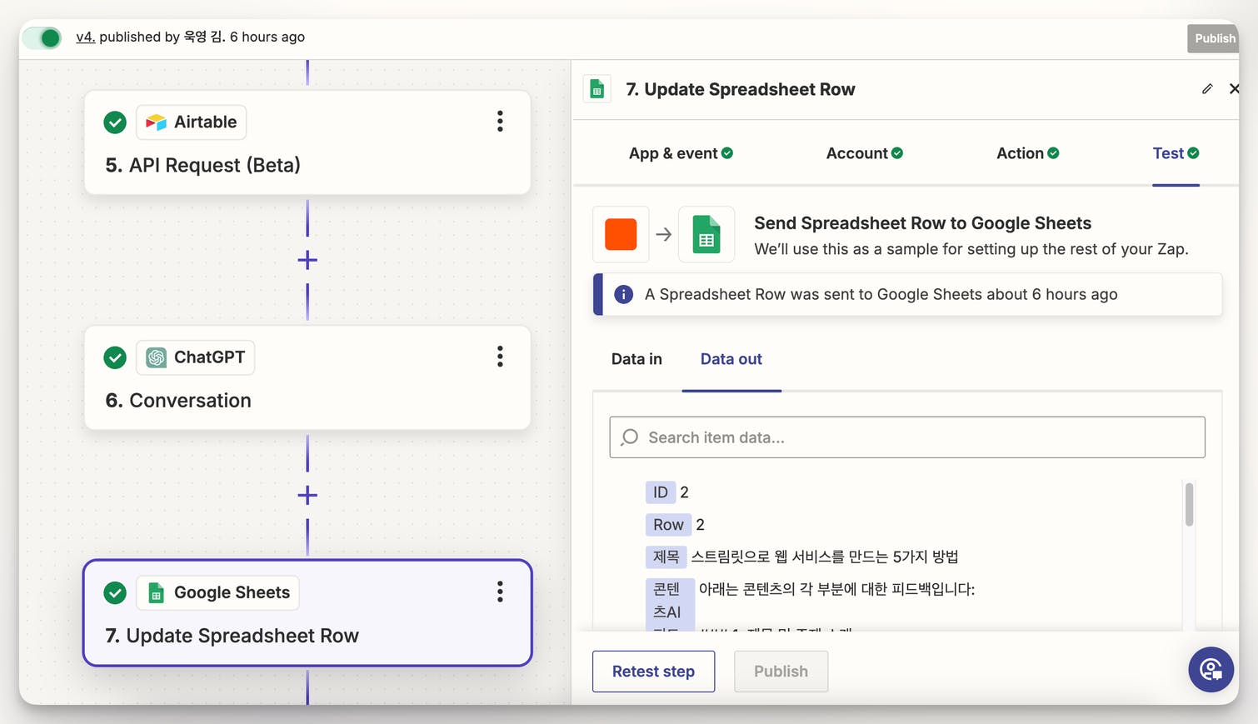Screen dimensions: 1258x724
Task: Click the Search item data field
Action: (907, 437)
